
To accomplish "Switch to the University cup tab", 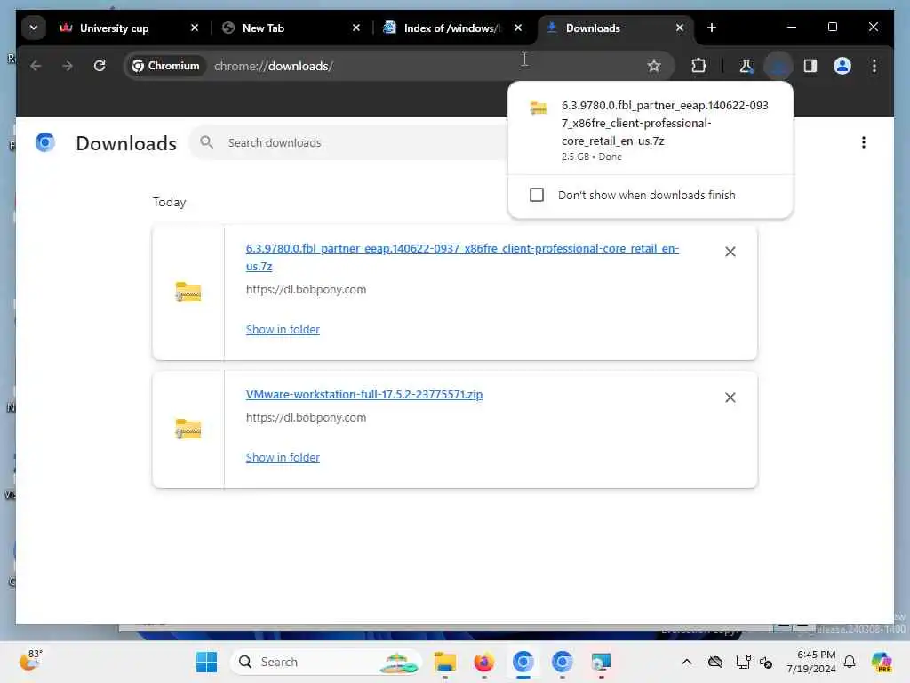I will point(115,28).
